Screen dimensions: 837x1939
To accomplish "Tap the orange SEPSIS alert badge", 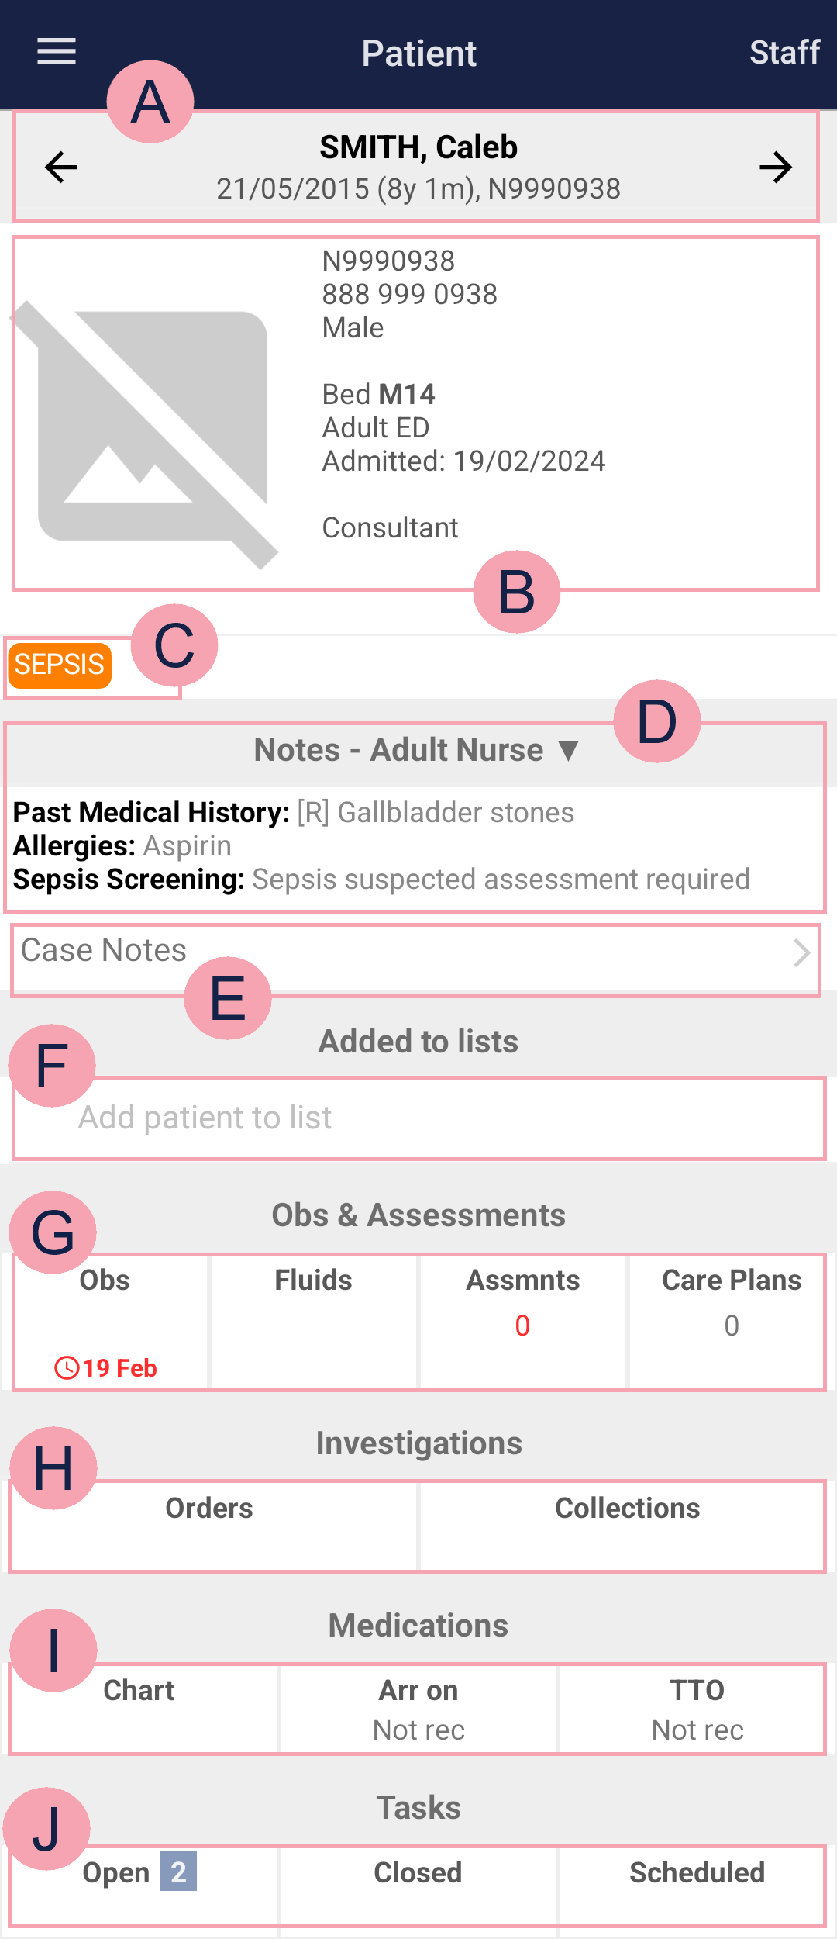I will coord(60,665).
